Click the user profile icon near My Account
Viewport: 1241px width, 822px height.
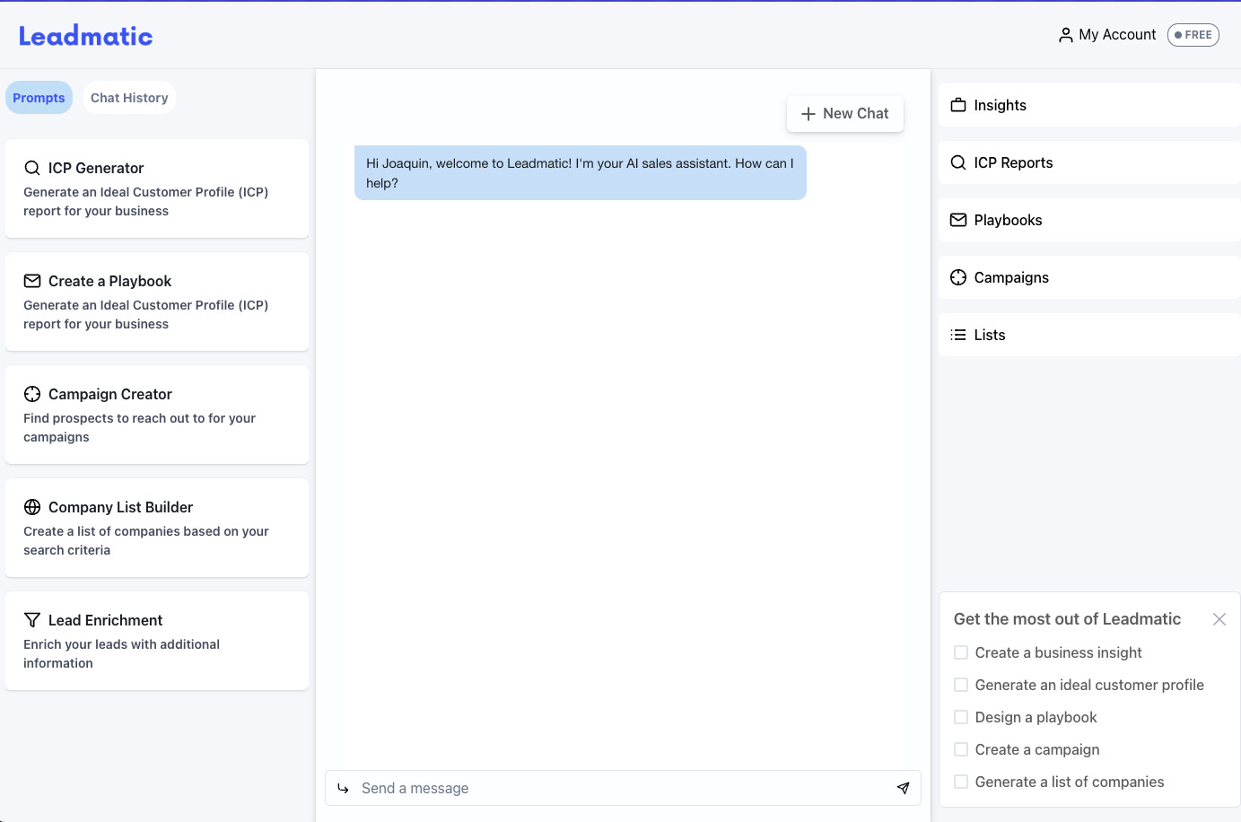coord(1065,35)
